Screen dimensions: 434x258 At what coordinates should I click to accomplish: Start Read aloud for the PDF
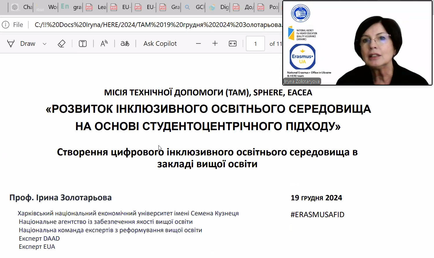coord(104,43)
